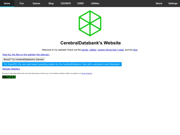Click 'Bored? Try CerebralDatabank's Games!' button
The height and width of the screenshot is (135, 180).
(x=24, y=59)
